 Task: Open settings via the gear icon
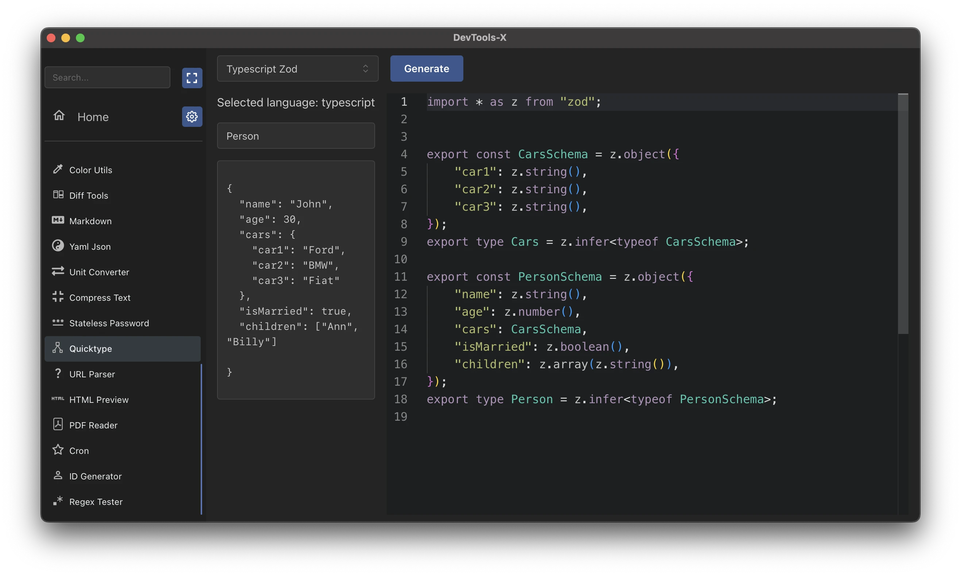click(x=192, y=116)
